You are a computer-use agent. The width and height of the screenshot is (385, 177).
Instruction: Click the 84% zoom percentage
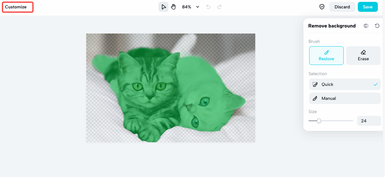pos(186,7)
